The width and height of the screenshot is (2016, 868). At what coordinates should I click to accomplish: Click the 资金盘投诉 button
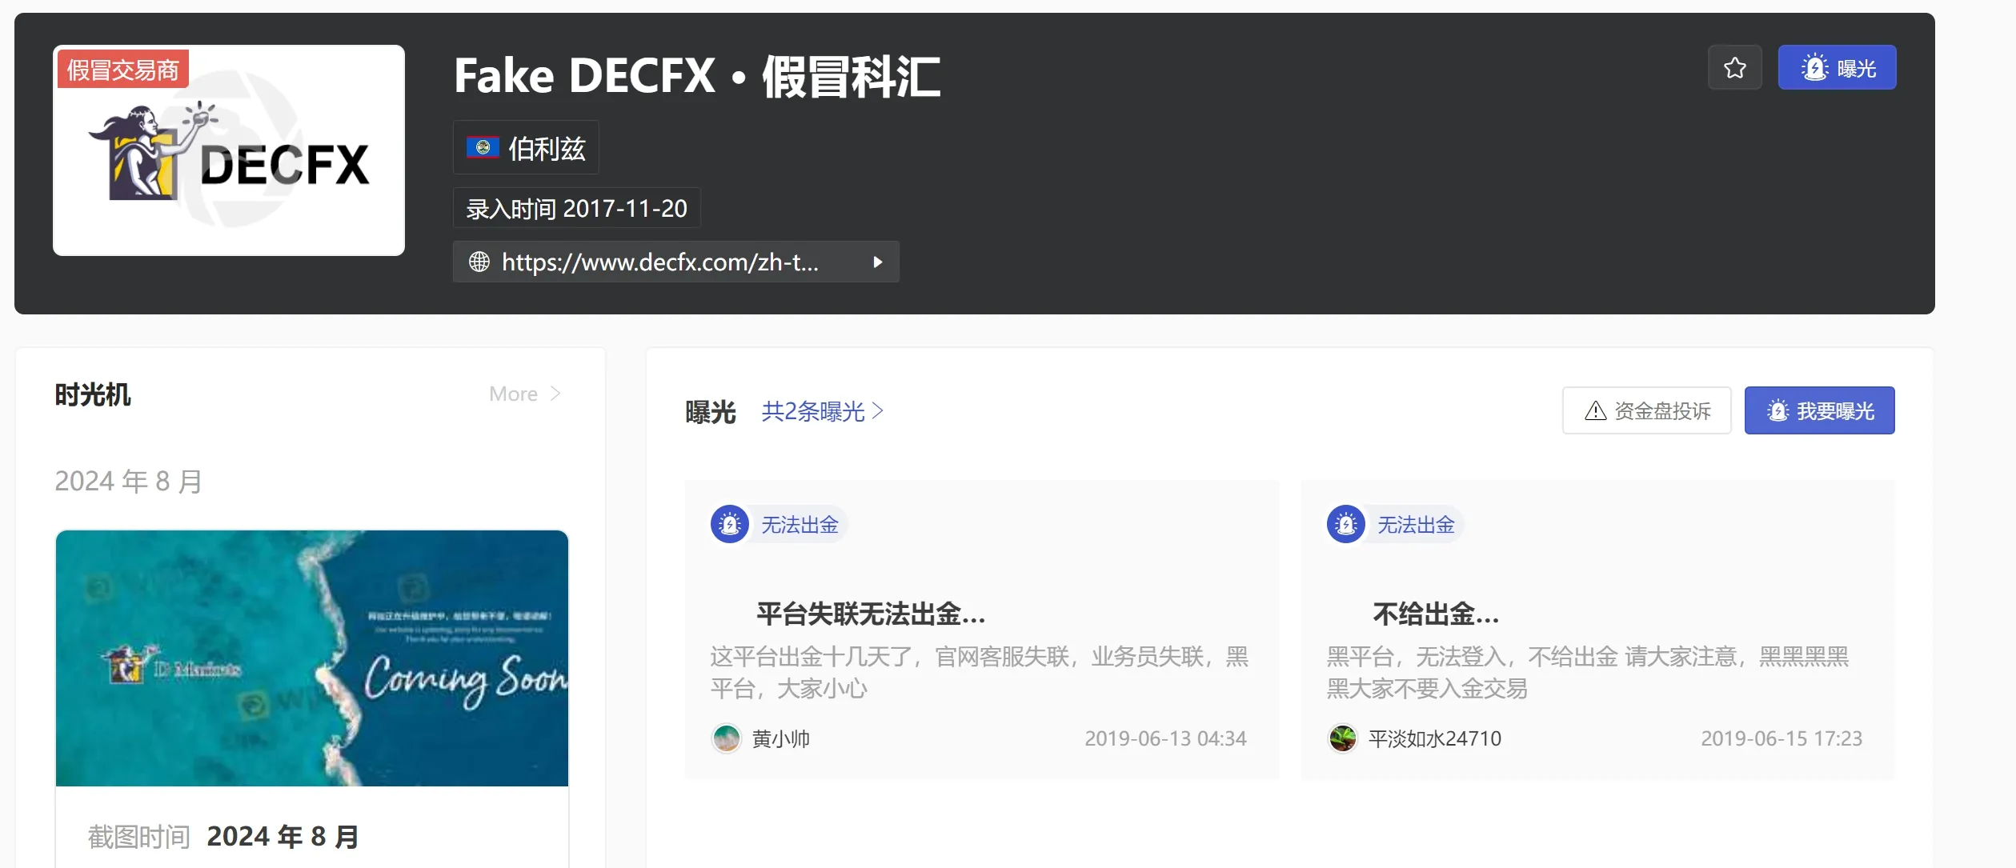click(1647, 411)
